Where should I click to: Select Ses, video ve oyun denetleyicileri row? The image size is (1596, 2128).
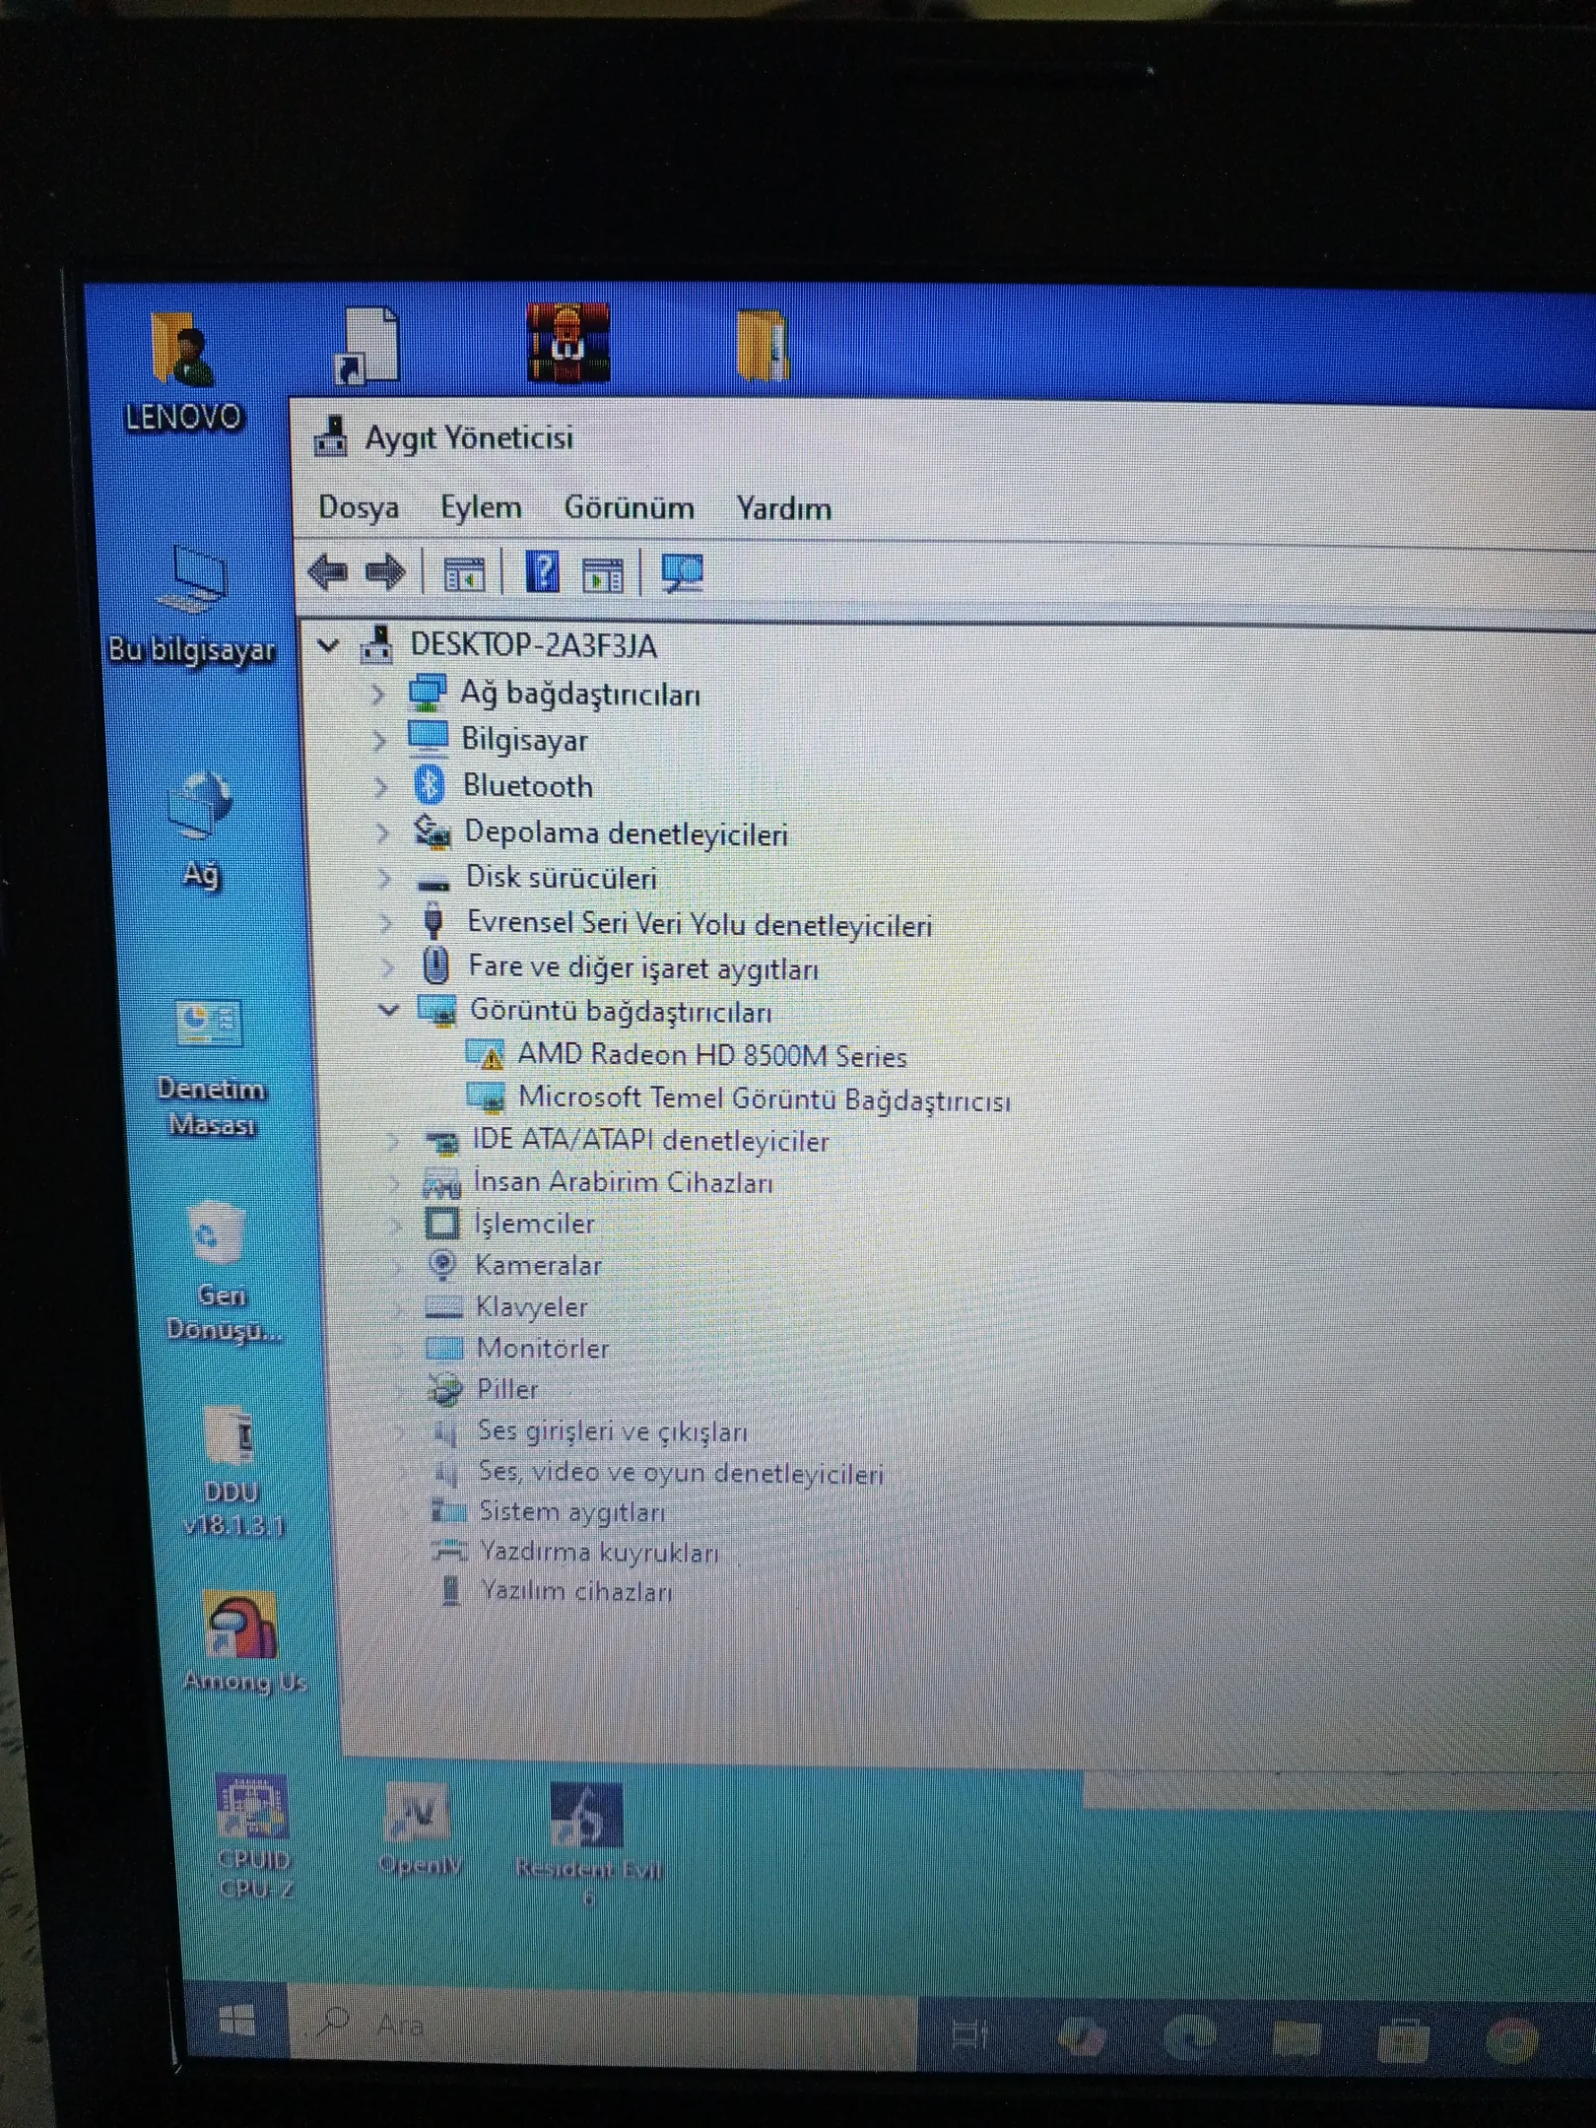click(681, 1472)
